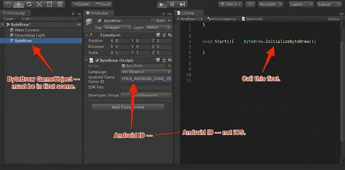Click the Position X value field
This screenshot has height=170, width=345.
pos(122,41)
